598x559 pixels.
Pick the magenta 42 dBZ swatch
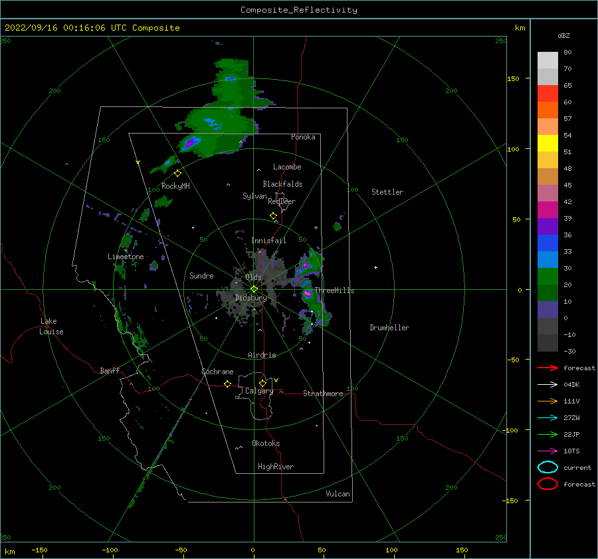[548, 209]
